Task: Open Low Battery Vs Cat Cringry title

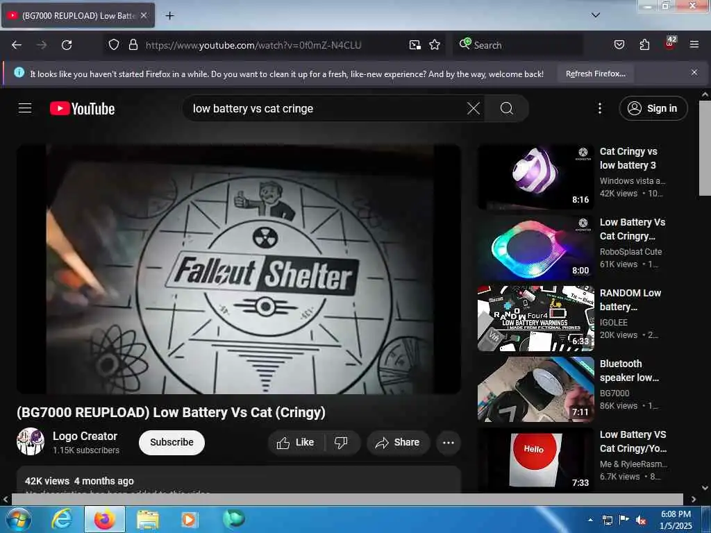Action: 632,229
